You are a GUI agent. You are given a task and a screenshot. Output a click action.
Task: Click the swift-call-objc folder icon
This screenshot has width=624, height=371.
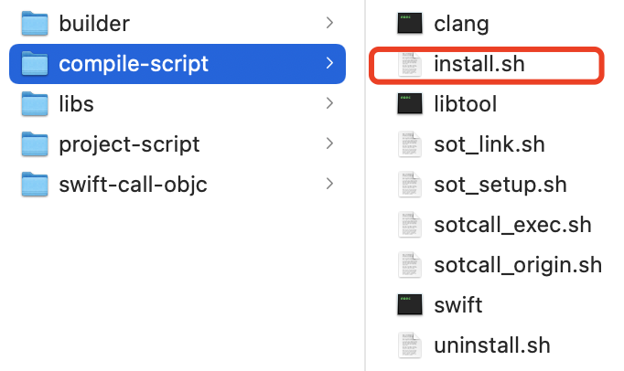[x=35, y=184]
